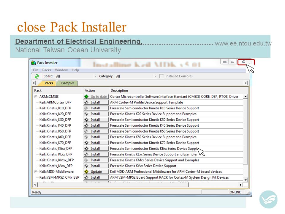
Task: Install the Keil::Kinetis_K60_DFP pack
Action: tap(96, 137)
